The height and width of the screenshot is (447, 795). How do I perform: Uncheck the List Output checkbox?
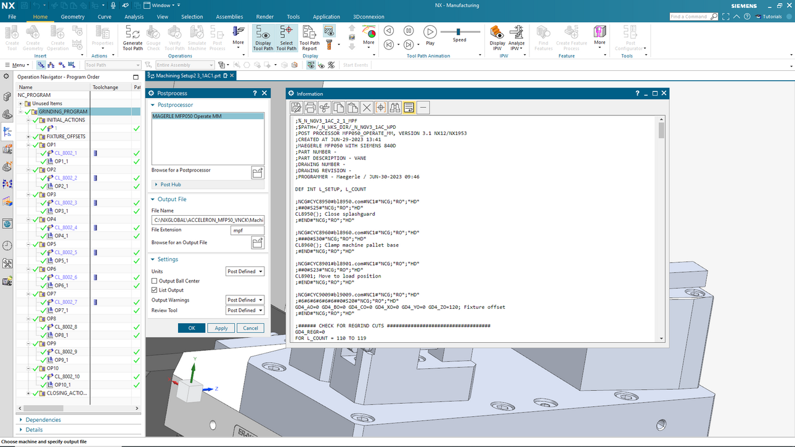point(155,290)
